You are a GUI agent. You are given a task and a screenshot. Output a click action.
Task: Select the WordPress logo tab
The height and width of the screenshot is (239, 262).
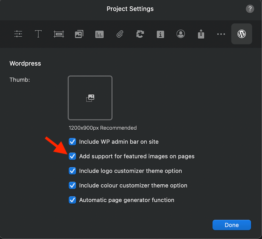pos(242,34)
